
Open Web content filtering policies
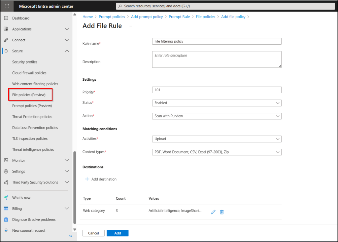(x=35, y=84)
